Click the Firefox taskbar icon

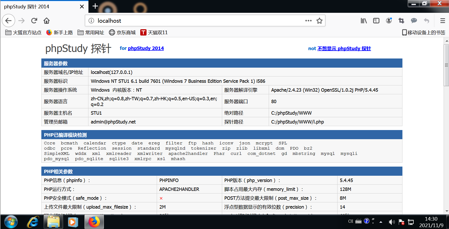tap(94, 222)
